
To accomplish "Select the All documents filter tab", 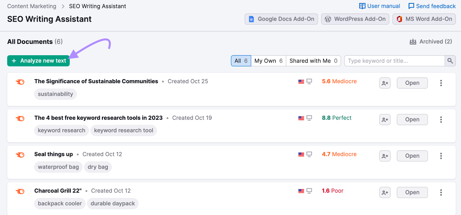I will click(241, 61).
